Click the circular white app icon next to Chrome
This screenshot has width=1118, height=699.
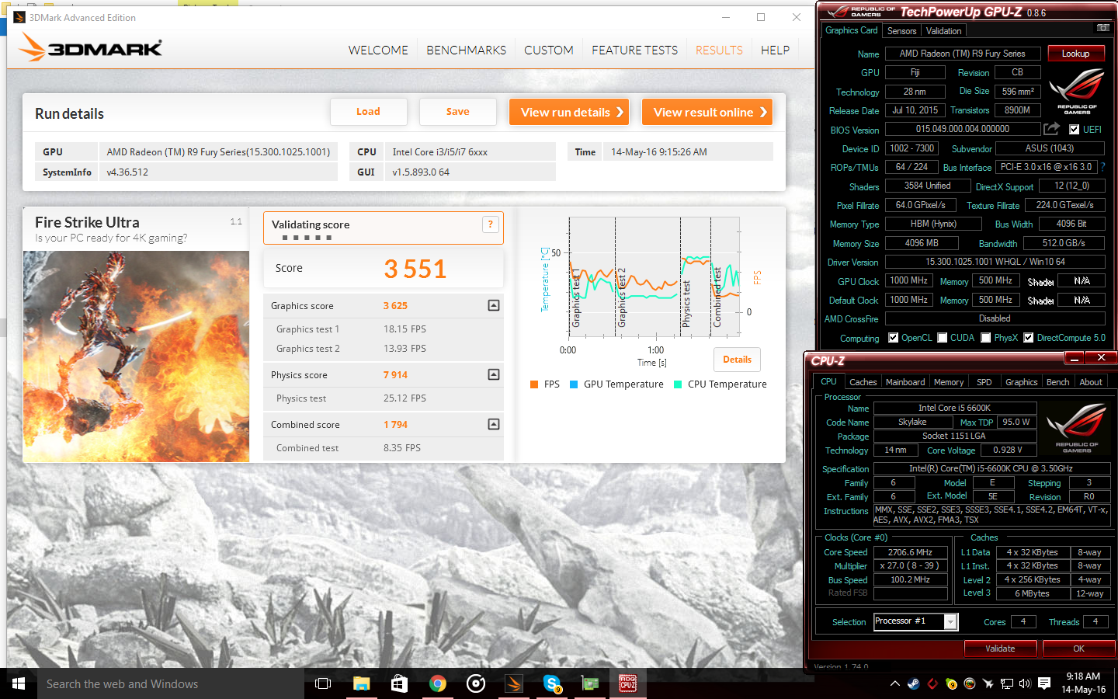click(476, 683)
